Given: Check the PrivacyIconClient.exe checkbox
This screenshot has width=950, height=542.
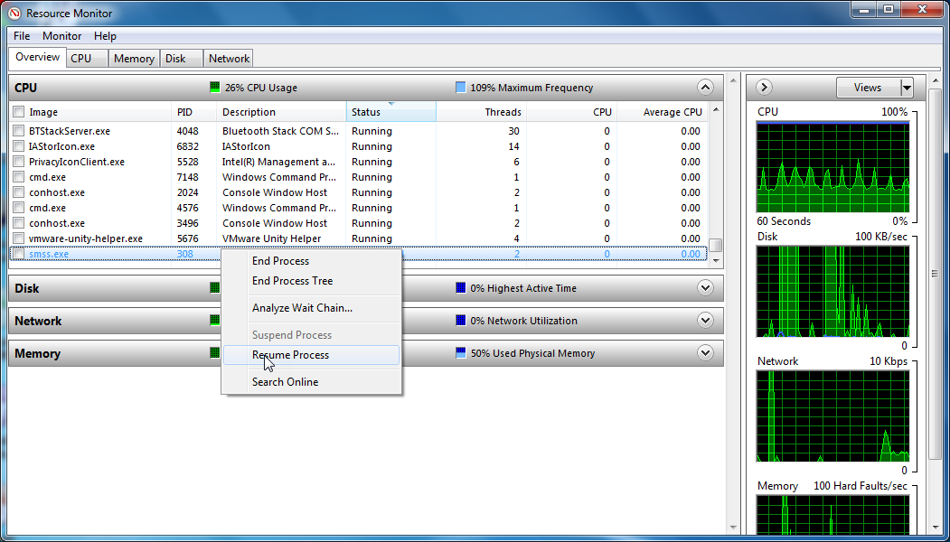Looking at the screenshot, I should tap(19, 162).
